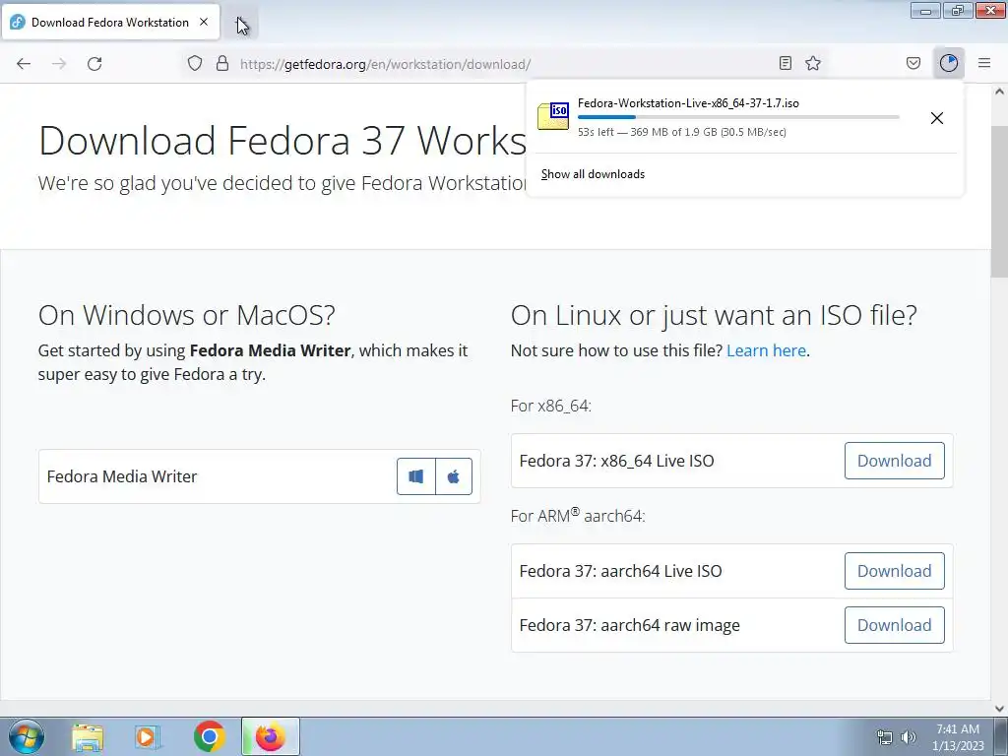This screenshot has height=756, width=1008.
Task: Select the Download Fedora Workstation tab
Action: tap(110, 22)
